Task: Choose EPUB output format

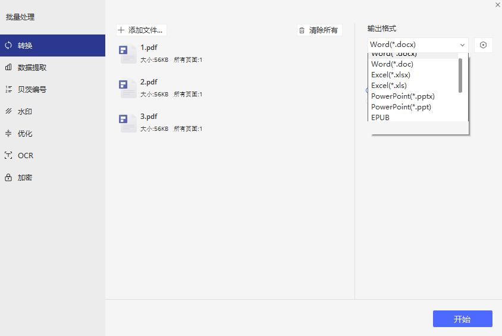Action: (x=413, y=117)
